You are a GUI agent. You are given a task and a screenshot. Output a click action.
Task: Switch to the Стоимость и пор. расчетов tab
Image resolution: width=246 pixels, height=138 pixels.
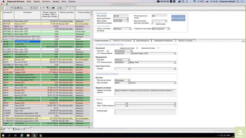[122, 41]
